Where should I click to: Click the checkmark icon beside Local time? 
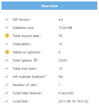pyautogui.click(x=7, y=101)
